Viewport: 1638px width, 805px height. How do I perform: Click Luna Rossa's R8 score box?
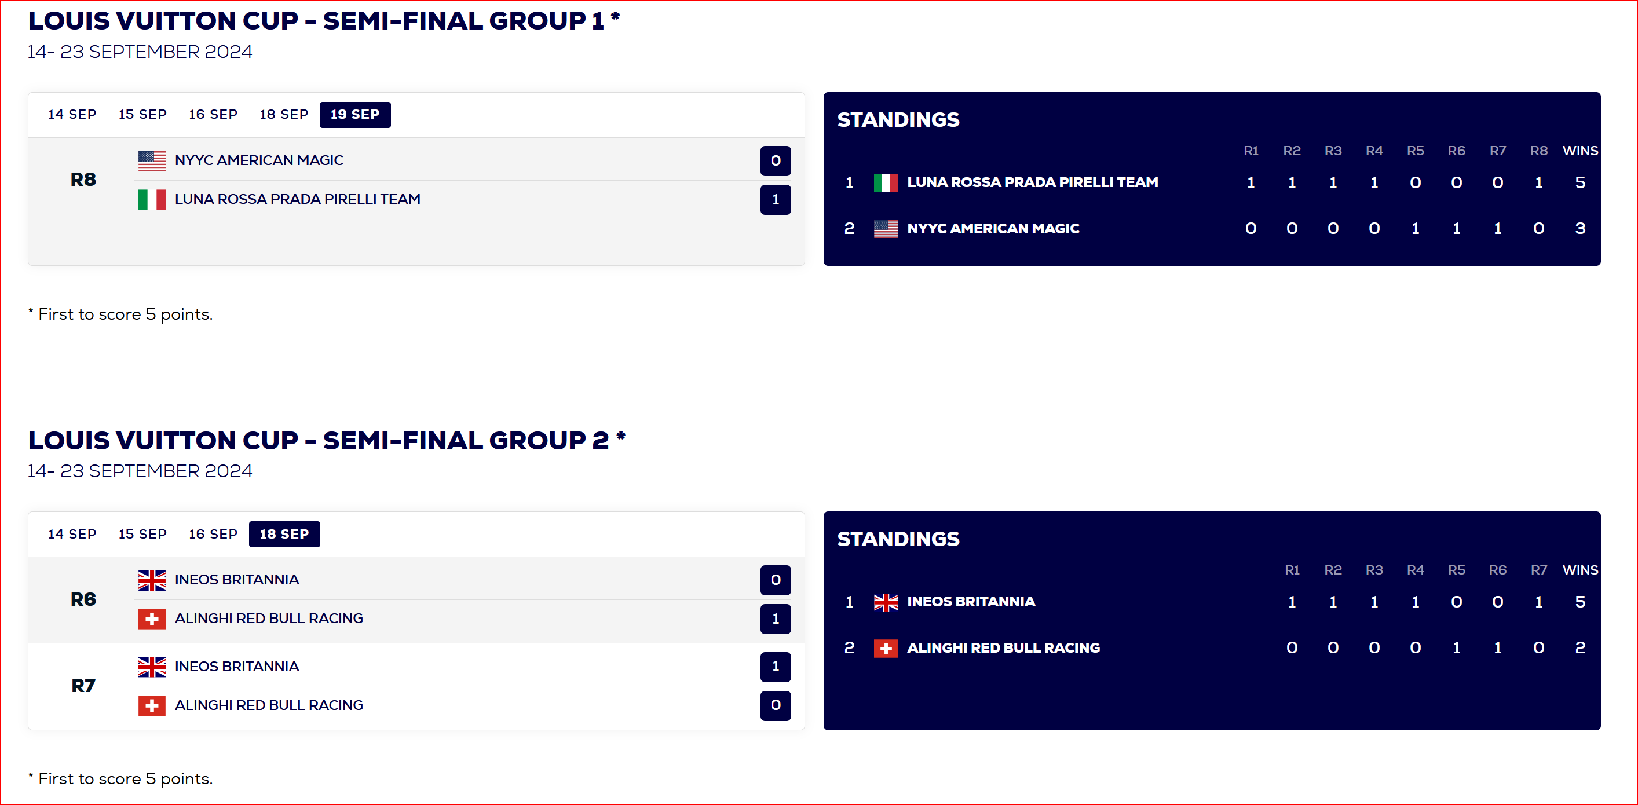pyautogui.click(x=775, y=200)
